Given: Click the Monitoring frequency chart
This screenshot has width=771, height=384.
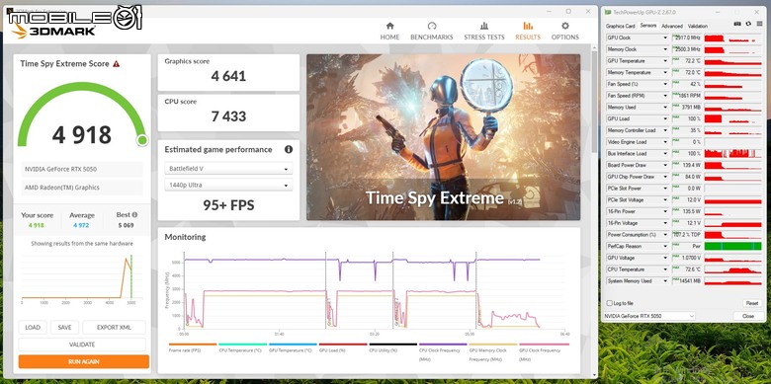Looking at the screenshot, I should pyautogui.click(x=374, y=289).
